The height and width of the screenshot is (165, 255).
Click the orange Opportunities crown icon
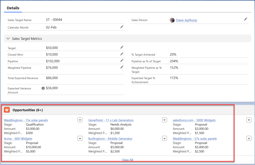[x=7, y=110]
